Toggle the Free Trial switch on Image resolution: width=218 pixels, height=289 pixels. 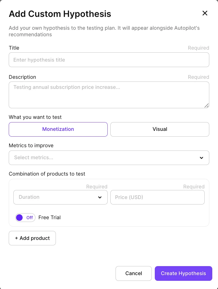(x=25, y=218)
